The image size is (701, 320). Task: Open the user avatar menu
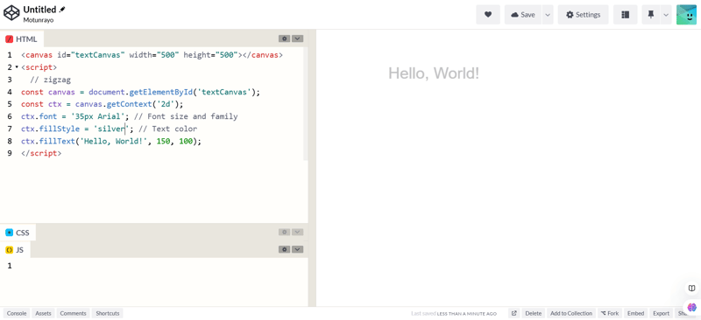click(686, 15)
